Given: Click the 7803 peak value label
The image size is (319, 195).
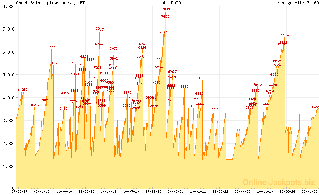Looking at the screenshot, I should 166,9.
